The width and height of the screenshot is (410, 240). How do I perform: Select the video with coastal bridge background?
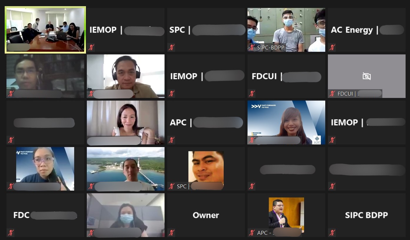click(x=126, y=169)
